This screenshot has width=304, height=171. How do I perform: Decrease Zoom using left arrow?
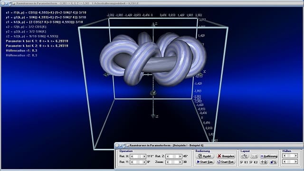pos(168,162)
